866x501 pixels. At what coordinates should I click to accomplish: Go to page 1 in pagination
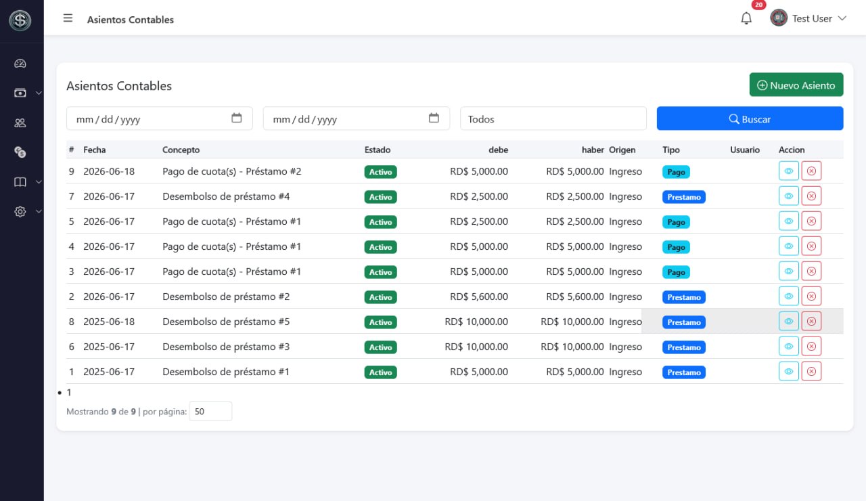[x=69, y=392]
